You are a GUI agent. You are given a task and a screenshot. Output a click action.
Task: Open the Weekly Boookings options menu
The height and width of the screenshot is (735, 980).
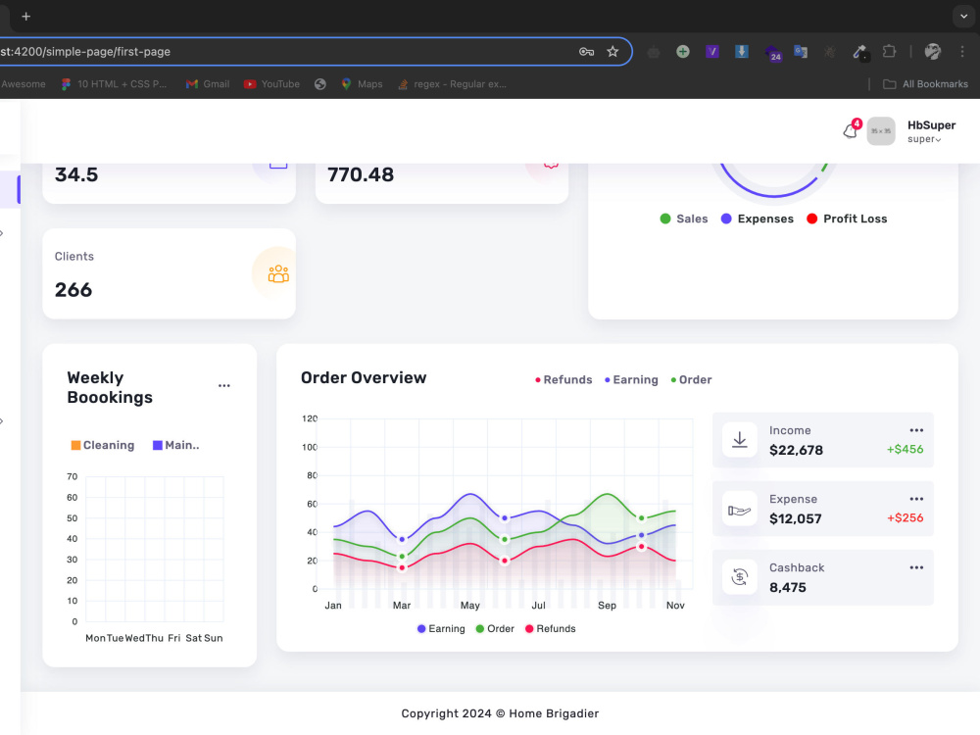223,385
